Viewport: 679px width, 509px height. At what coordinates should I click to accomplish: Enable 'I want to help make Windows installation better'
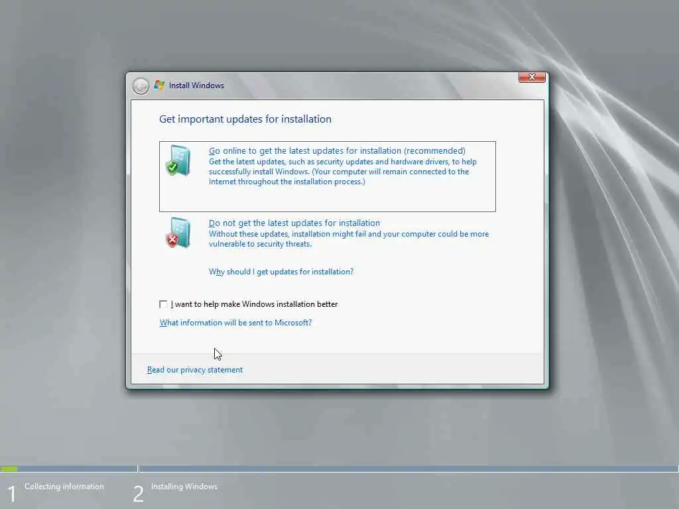[x=163, y=304]
